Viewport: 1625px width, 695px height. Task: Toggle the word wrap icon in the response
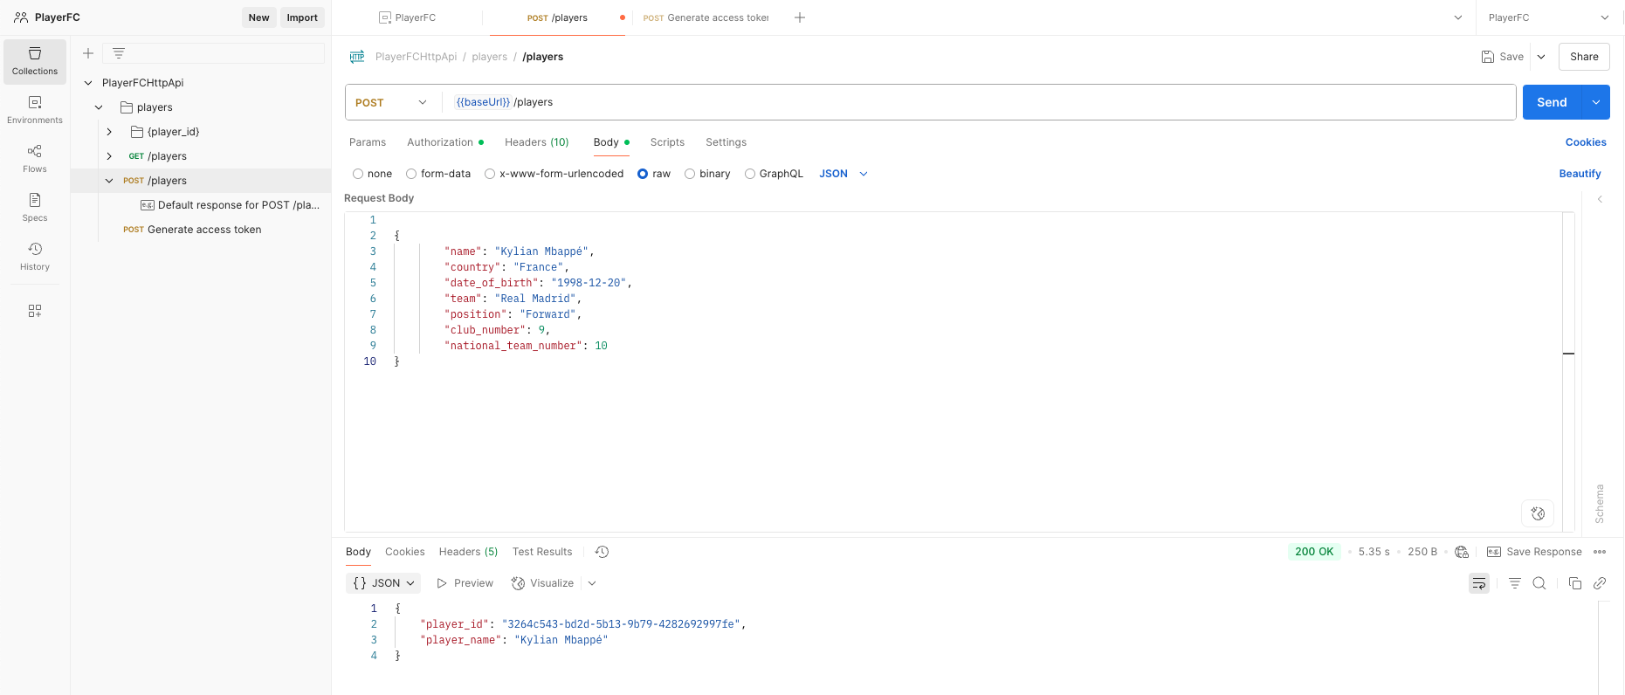pyautogui.click(x=1479, y=583)
